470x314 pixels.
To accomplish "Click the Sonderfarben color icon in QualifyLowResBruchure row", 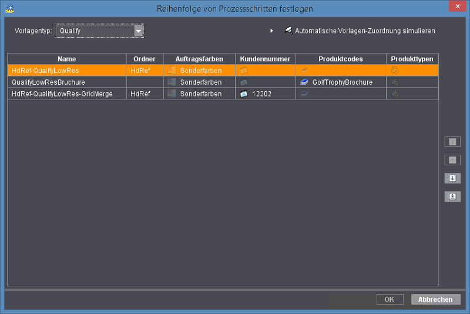I will (172, 82).
